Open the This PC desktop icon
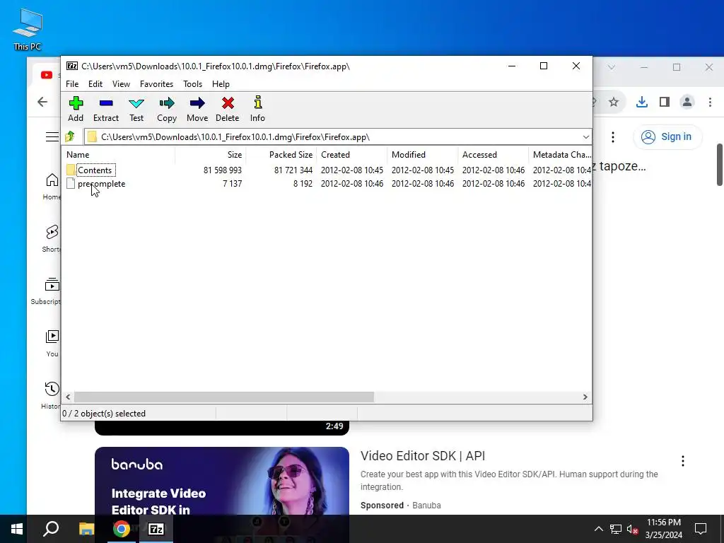Screen dimensions: 724x543 [x=28, y=29]
